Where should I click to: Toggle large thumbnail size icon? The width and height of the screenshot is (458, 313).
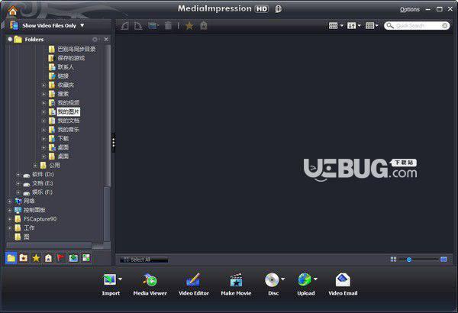click(443, 260)
